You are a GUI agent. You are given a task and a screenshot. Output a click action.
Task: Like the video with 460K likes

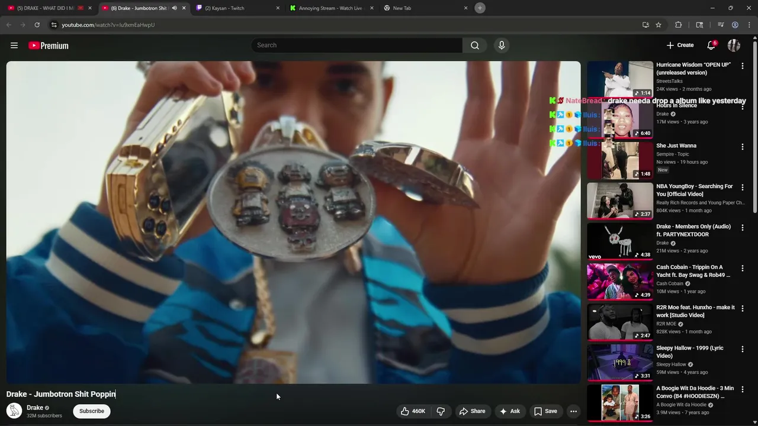pyautogui.click(x=413, y=411)
